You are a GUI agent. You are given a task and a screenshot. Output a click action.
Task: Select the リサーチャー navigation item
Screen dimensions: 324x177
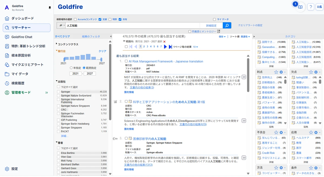(26, 28)
